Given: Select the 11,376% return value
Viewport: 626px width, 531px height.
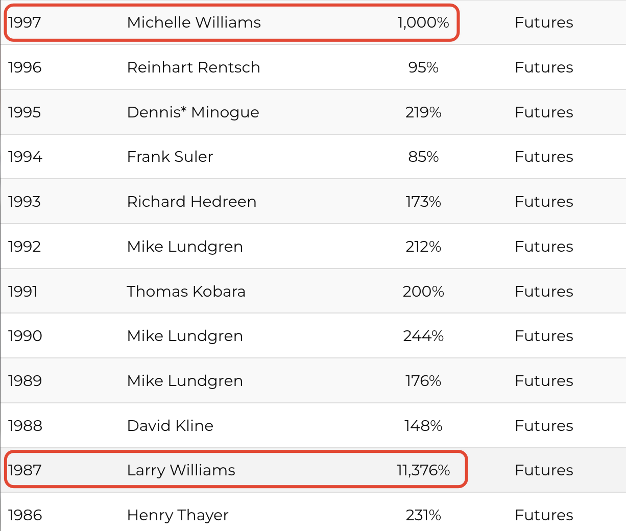Looking at the screenshot, I should [423, 470].
